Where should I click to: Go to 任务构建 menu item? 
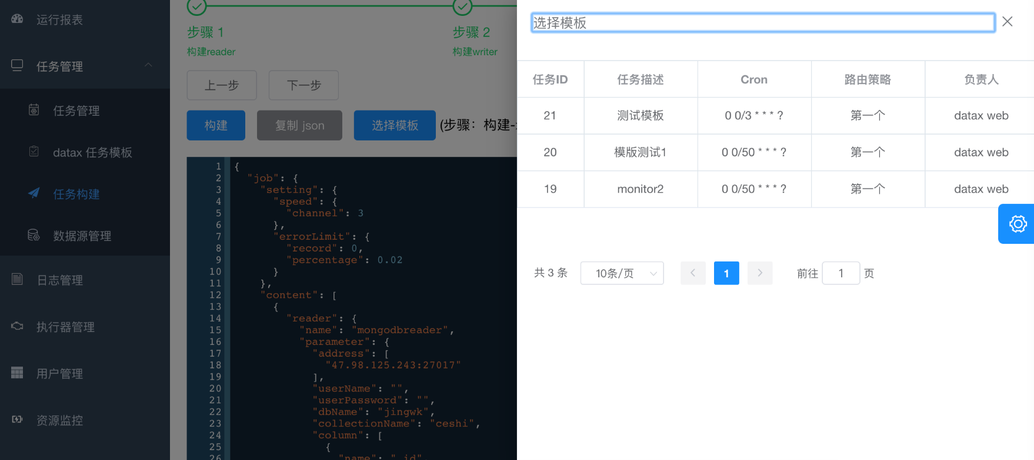76,194
